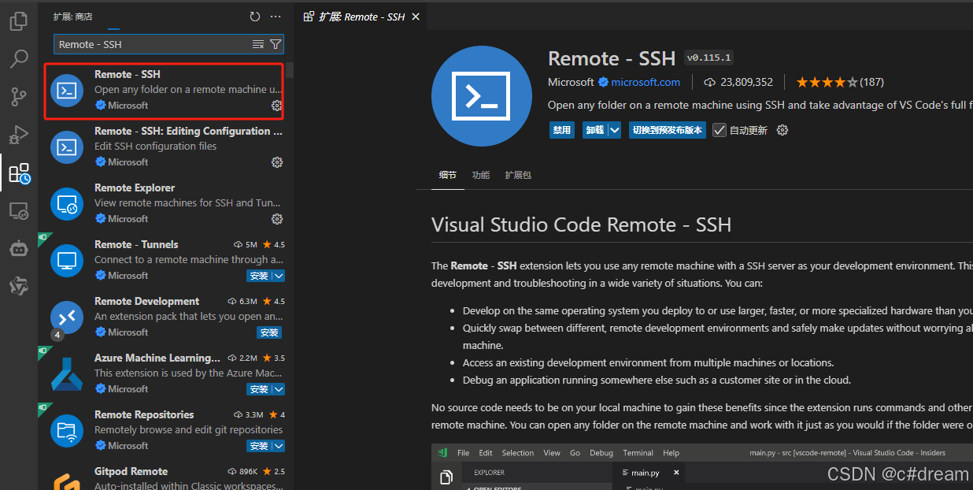973x490 pixels.
Task: Select the Remote Development extension title
Action: click(x=146, y=301)
